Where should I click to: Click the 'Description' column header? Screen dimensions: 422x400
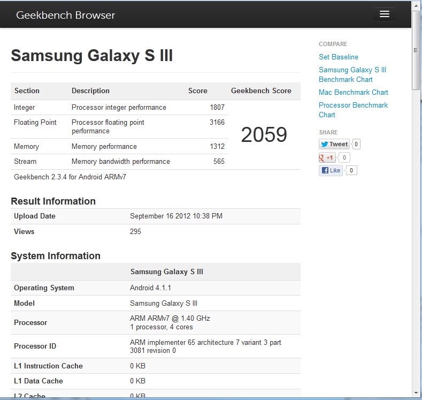point(90,91)
